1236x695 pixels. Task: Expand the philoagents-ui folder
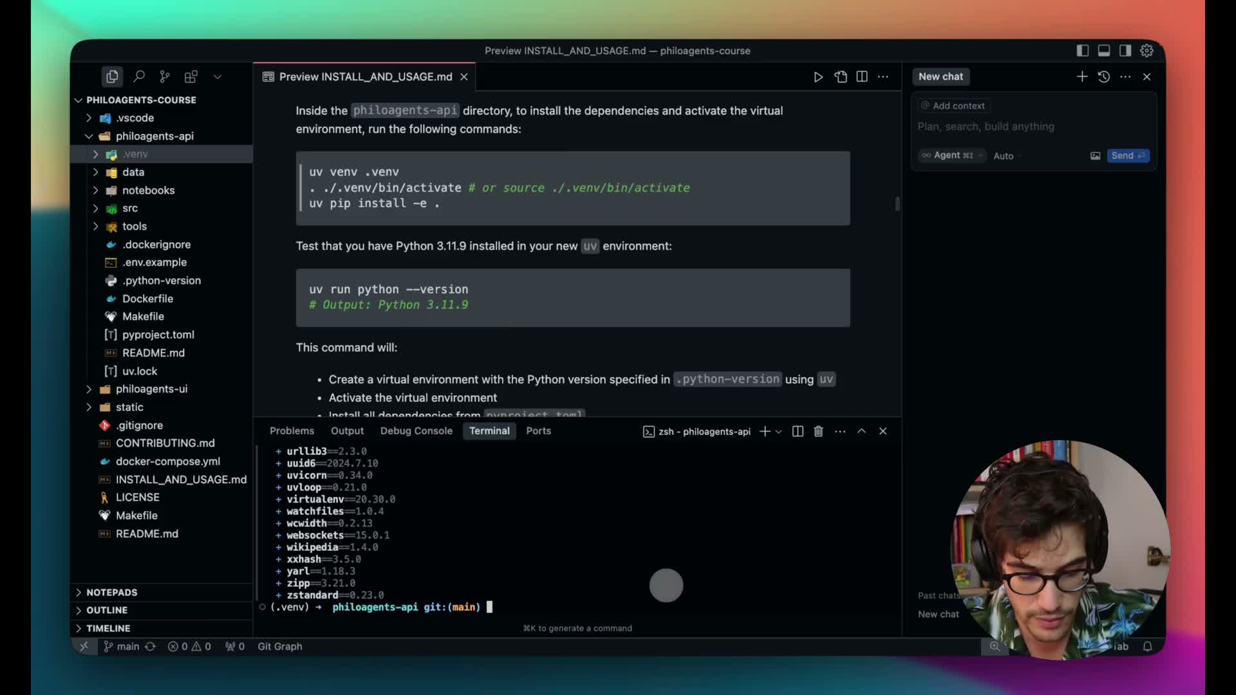(x=151, y=389)
